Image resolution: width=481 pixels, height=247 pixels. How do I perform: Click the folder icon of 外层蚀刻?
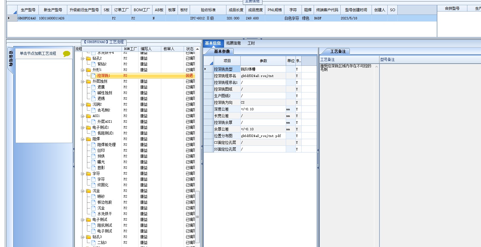pos(89,82)
